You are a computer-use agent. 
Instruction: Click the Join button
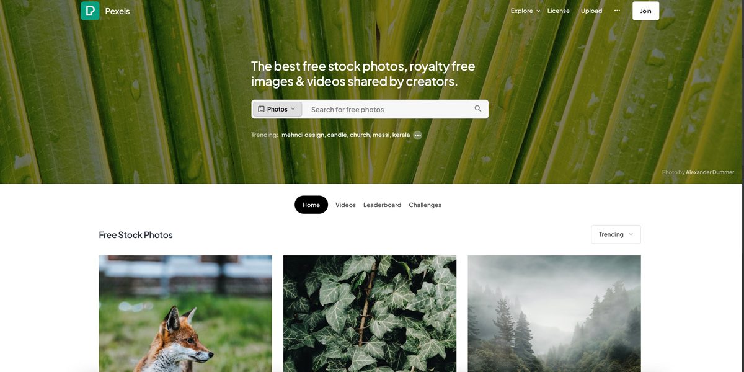tap(645, 11)
